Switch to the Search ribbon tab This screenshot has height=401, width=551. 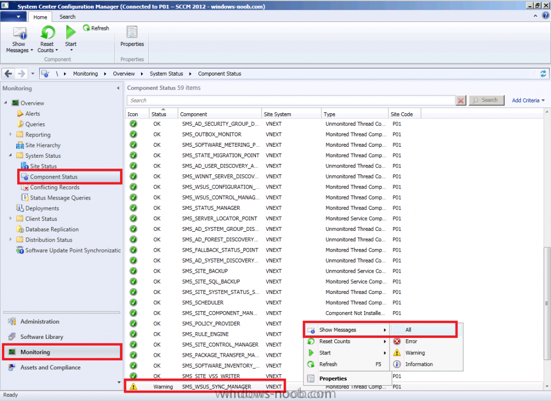tap(67, 17)
